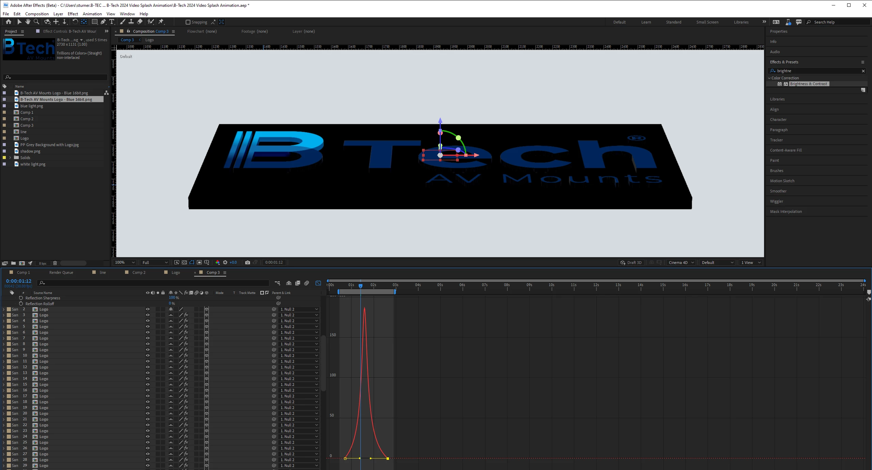Pick the Puppet Pin tool
The image size is (872, 470).
161,22
